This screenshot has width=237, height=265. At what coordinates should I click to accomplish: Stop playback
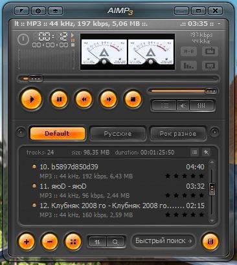(x=133, y=100)
